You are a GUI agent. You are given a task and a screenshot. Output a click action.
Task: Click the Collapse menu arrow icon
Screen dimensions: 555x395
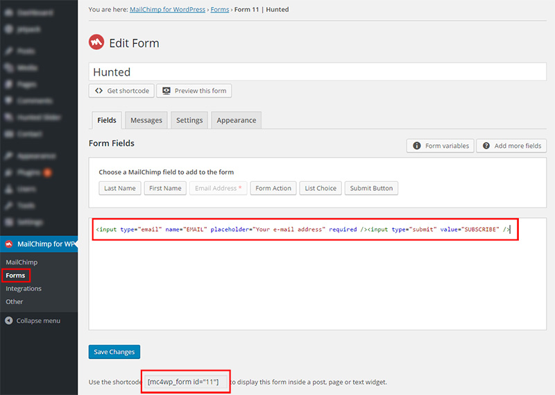9,321
